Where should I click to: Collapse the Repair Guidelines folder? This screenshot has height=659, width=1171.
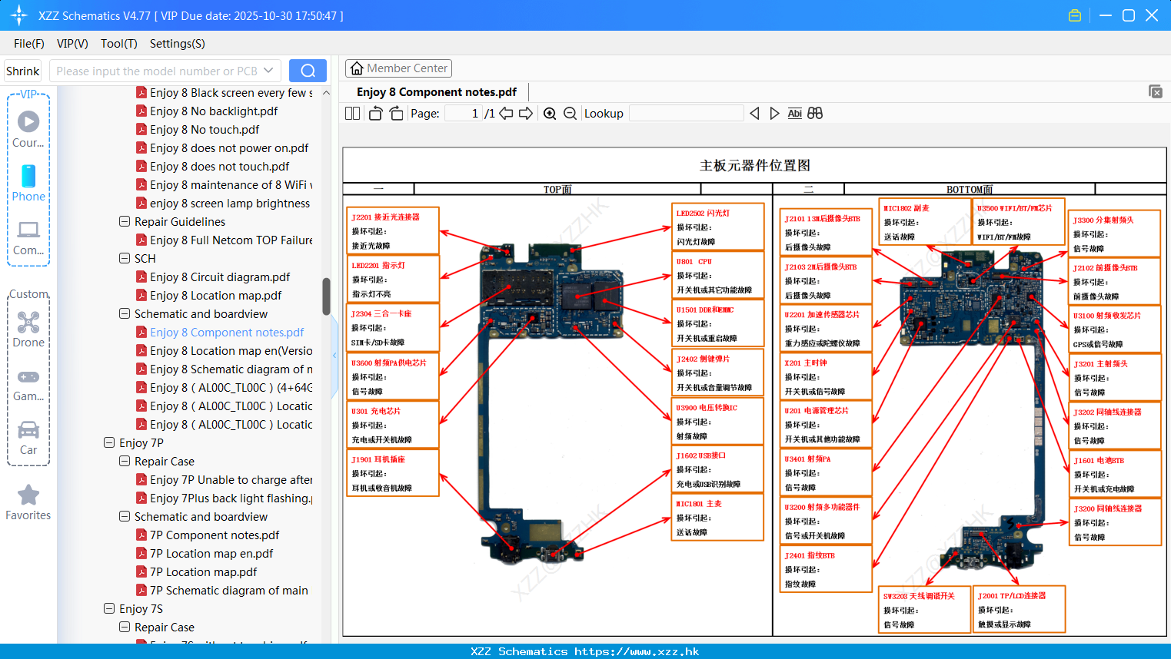pos(125,221)
